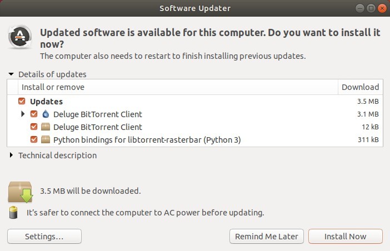Viewport: 390px width, 251px height.
Task: Toggle checkbox for first Deluge BitTorrent Client
Action: 34,114
